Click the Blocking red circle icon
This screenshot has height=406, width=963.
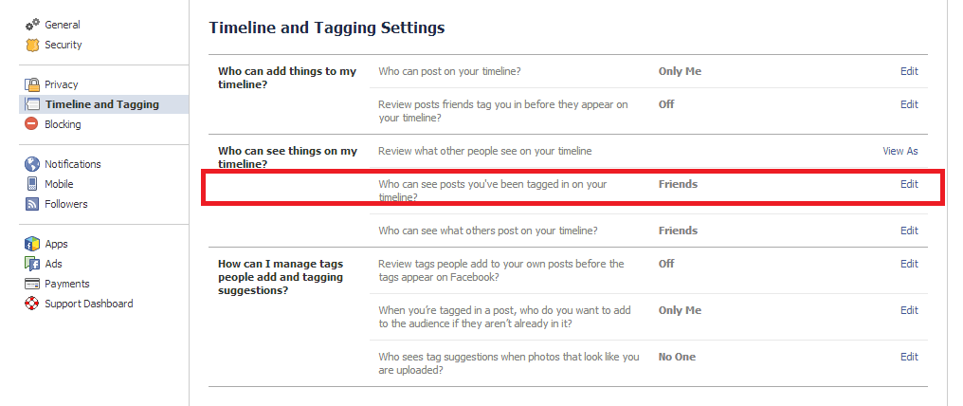[x=32, y=124]
